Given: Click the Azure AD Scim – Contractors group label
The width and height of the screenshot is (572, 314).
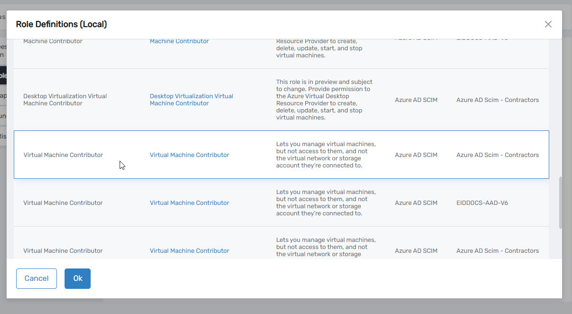Looking at the screenshot, I should [497, 155].
